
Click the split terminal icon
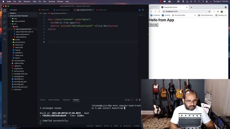137,100
